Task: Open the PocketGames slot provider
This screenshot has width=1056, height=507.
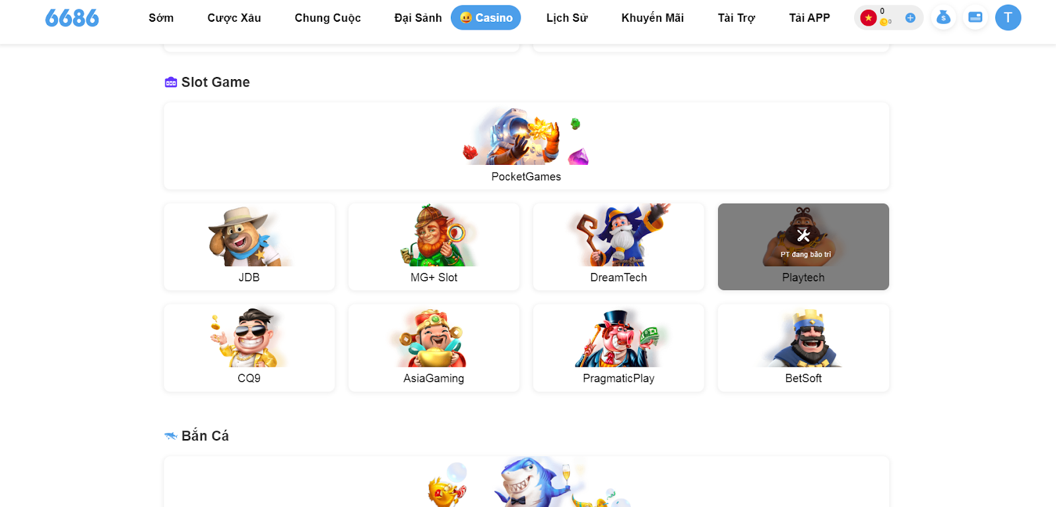Action: coord(526,146)
